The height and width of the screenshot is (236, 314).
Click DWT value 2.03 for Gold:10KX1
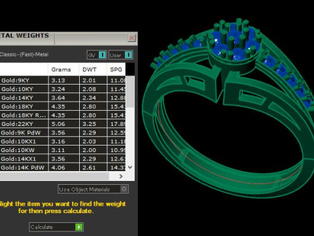(89, 142)
